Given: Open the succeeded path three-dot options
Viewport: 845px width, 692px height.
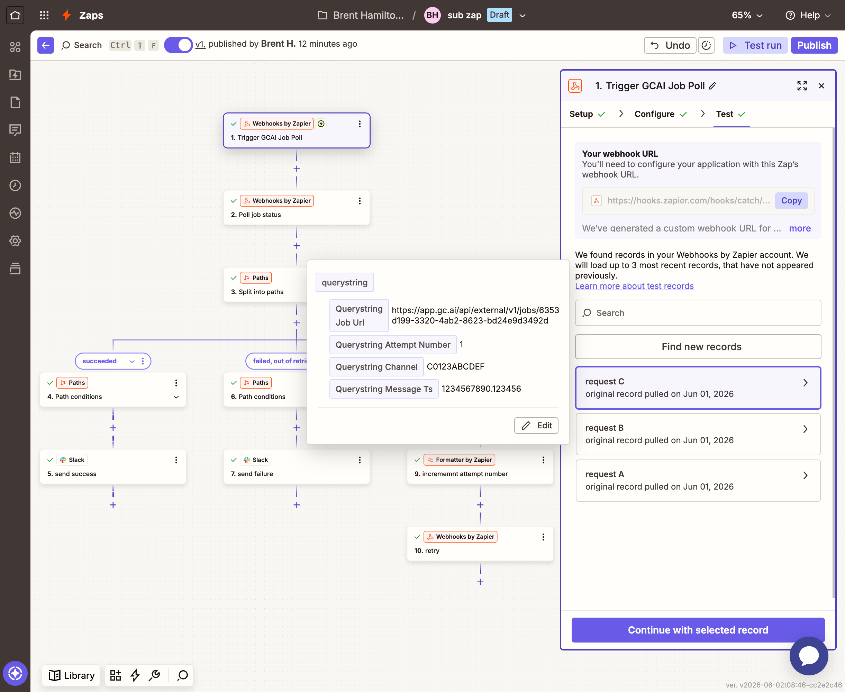Looking at the screenshot, I should (143, 361).
